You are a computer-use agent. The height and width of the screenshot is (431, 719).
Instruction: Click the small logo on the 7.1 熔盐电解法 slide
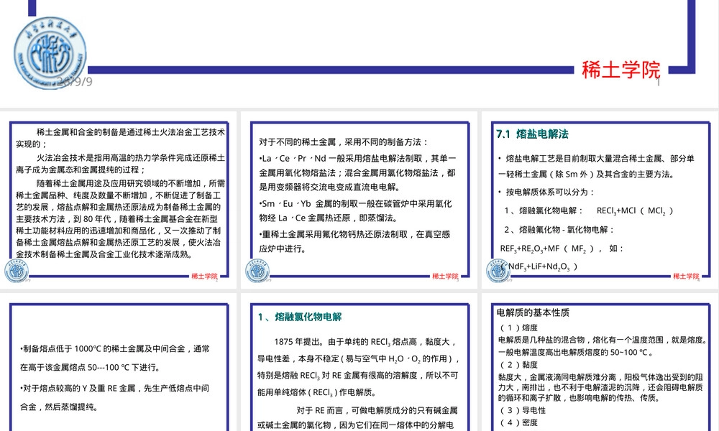(498, 270)
